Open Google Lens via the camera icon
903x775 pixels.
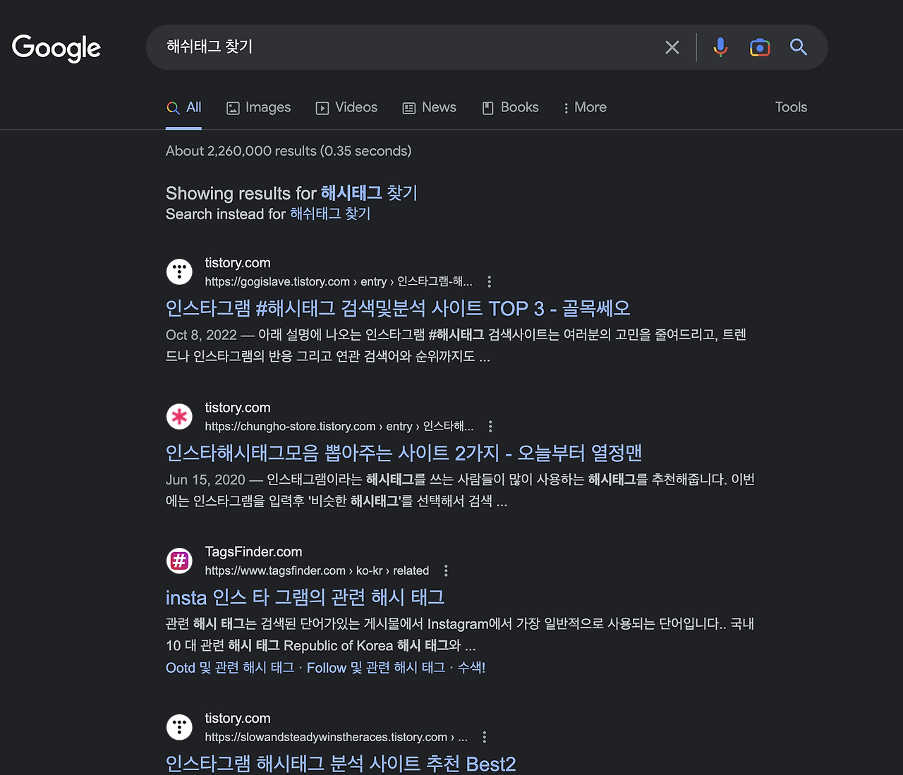pyautogui.click(x=760, y=47)
